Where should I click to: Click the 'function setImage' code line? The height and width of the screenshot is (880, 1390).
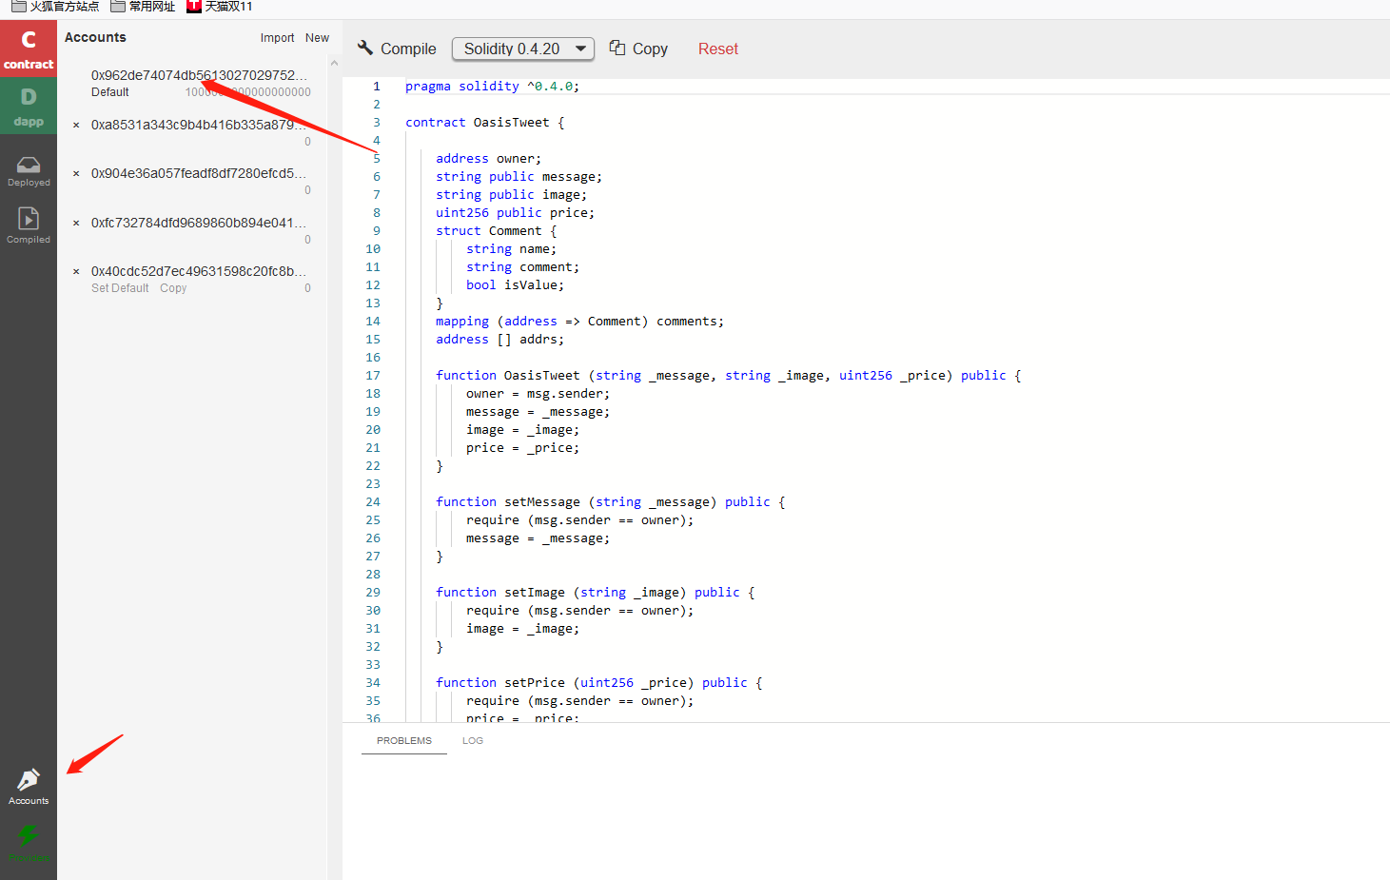[595, 593]
